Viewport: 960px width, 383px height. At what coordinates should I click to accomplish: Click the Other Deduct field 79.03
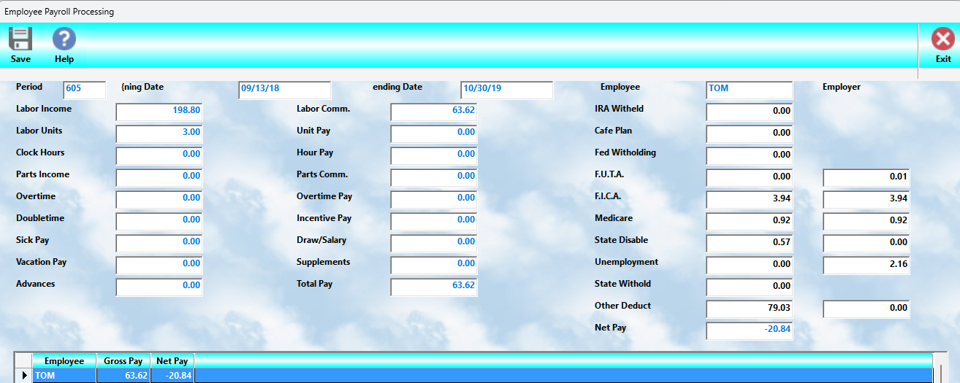pyautogui.click(x=750, y=309)
